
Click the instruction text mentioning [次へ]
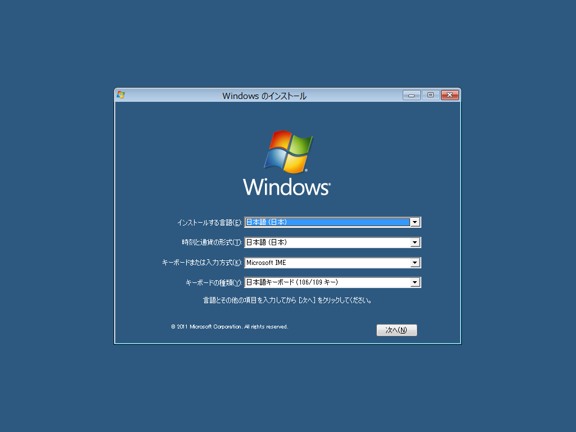(x=287, y=300)
